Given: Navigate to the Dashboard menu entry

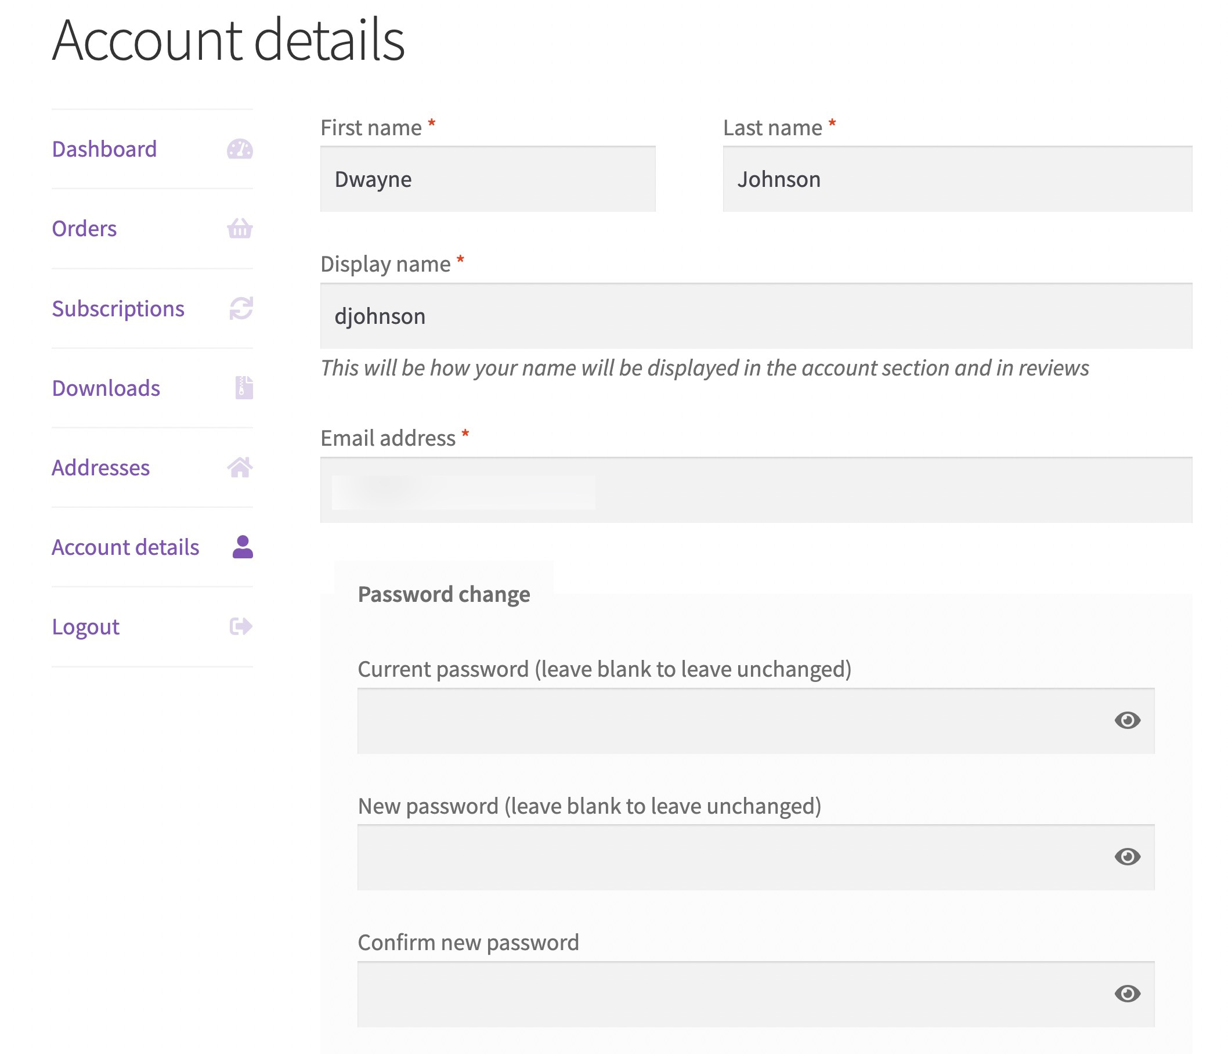Looking at the screenshot, I should tap(104, 149).
